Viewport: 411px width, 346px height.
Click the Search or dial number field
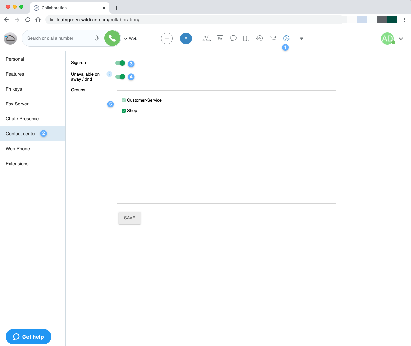tap(58, 38)
